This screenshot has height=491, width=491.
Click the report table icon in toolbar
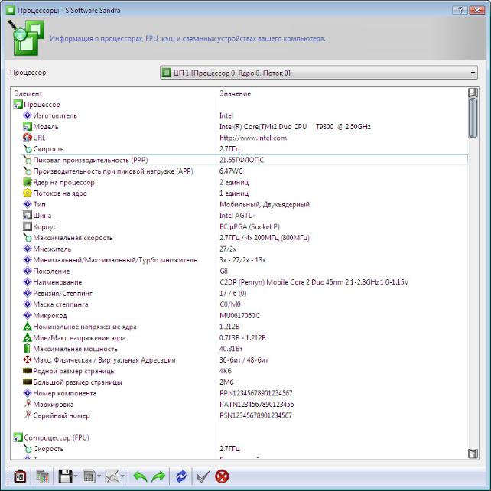(x=89, y=476)
